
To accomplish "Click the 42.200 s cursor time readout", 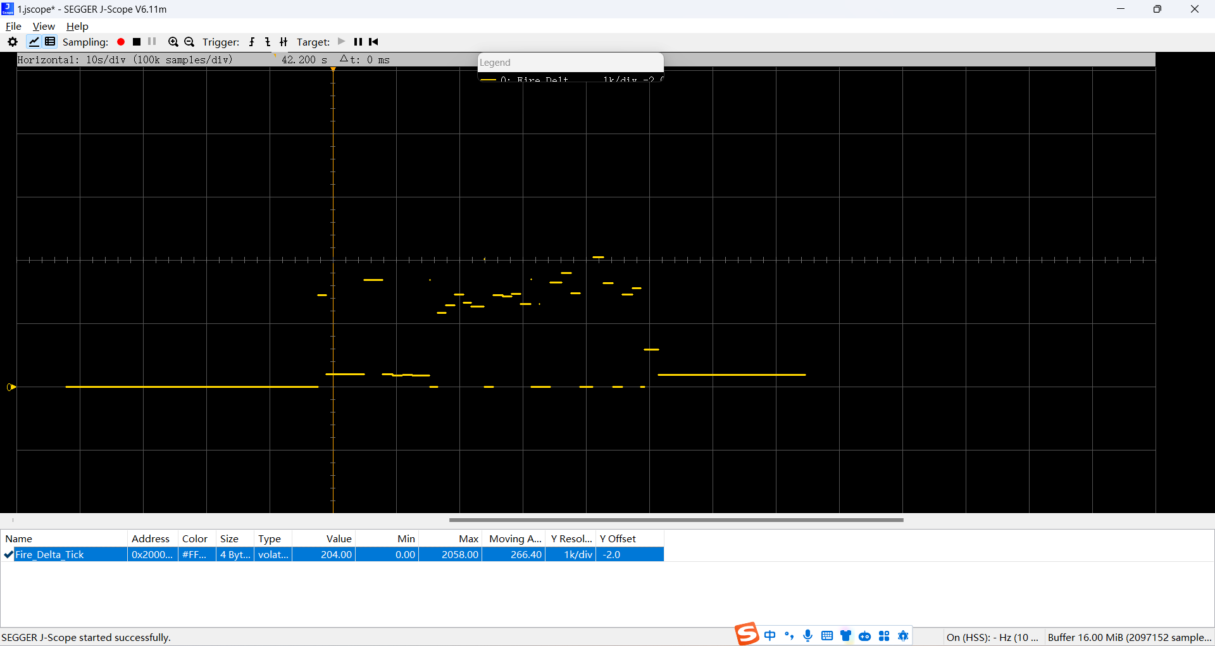I will pyautogui.click(x=304, y=59).
